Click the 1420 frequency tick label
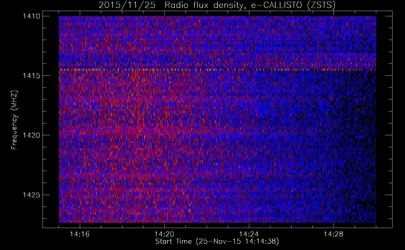The height and width of the screenshot is (250, 405). (31, 135)
